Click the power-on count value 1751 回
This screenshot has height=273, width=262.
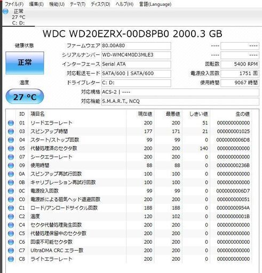240,74
